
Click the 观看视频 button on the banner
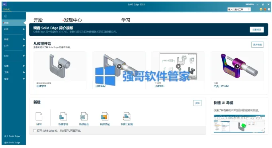[256, 30]
